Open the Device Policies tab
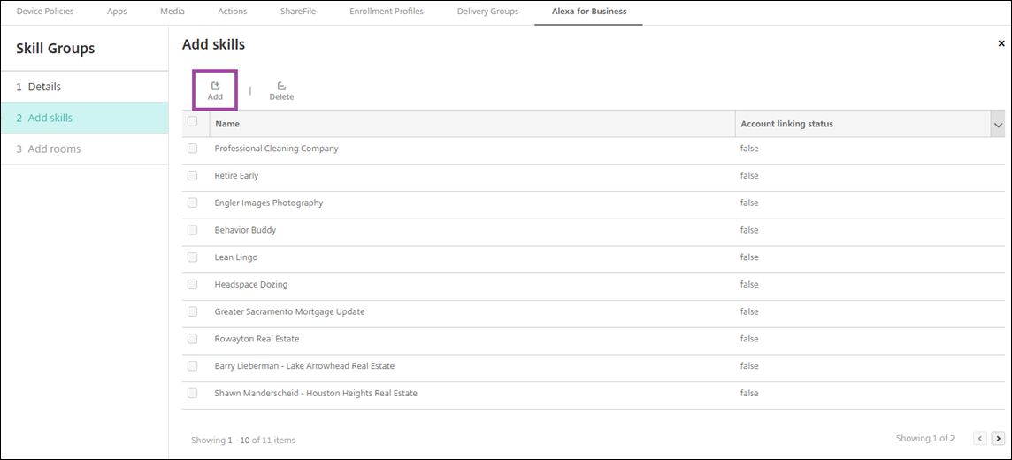 45,11
